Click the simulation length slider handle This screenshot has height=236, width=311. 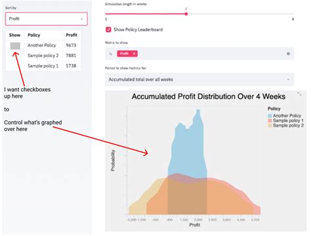[x=186, y=14]
